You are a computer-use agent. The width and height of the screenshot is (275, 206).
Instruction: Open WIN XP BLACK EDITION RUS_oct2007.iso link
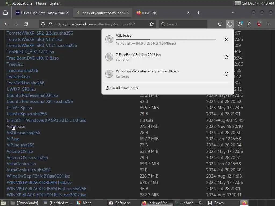click(x=46, y=195)
